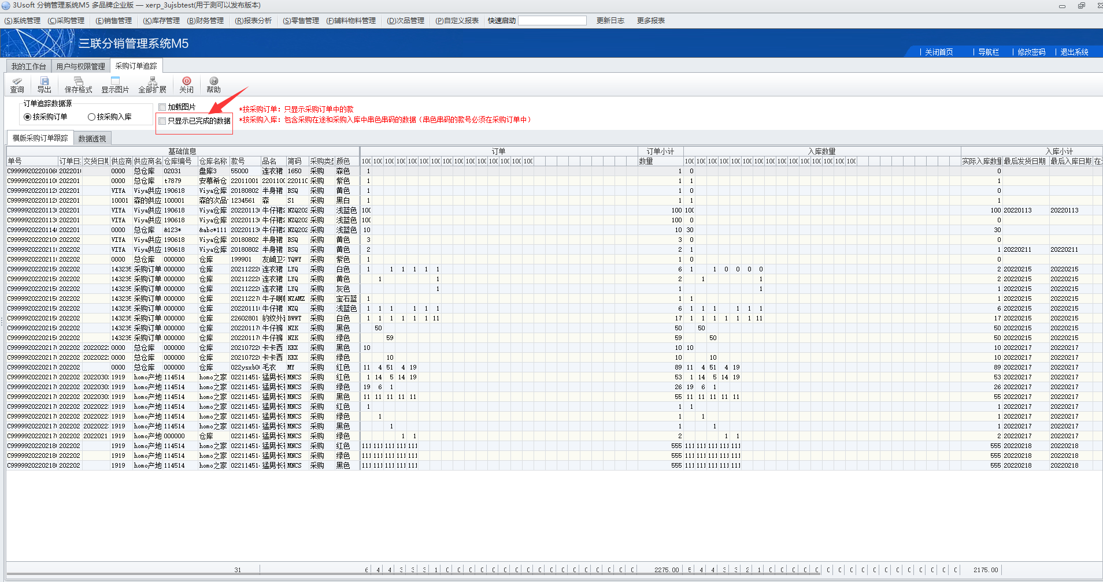Image resolution: width=1103 pixels, height=582 pixels.
Task: Click the 实际入库数量 column header
Action: tap(982, 161)
